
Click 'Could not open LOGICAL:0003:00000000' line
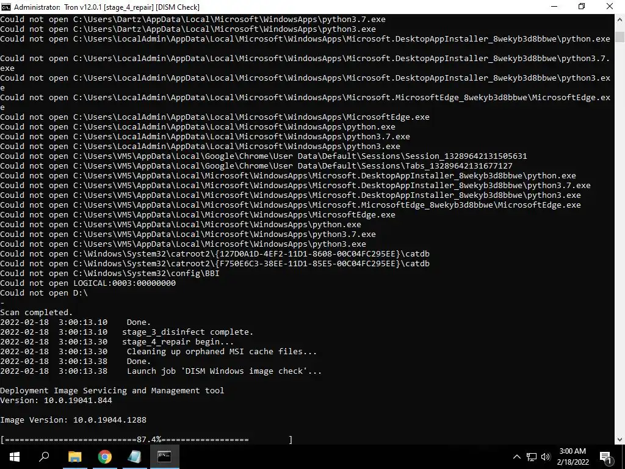[x=88, y=283]
